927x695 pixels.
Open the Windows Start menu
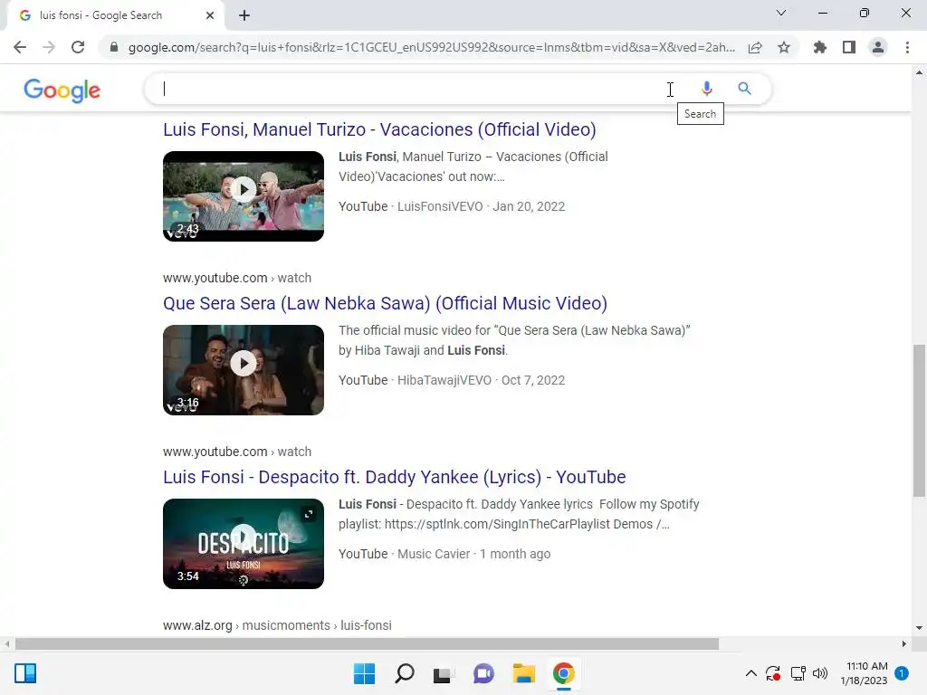point(364,673)
